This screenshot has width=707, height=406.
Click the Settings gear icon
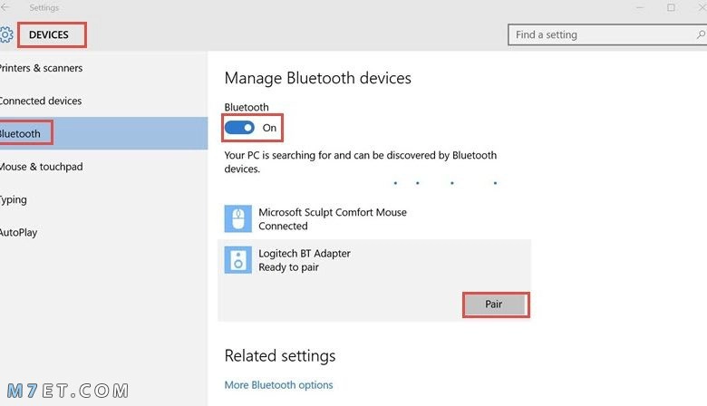[x=5, y=34]
